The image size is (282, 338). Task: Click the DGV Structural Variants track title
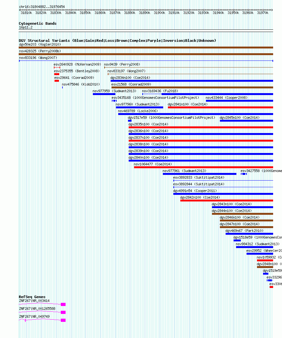(x=117, y=41)
